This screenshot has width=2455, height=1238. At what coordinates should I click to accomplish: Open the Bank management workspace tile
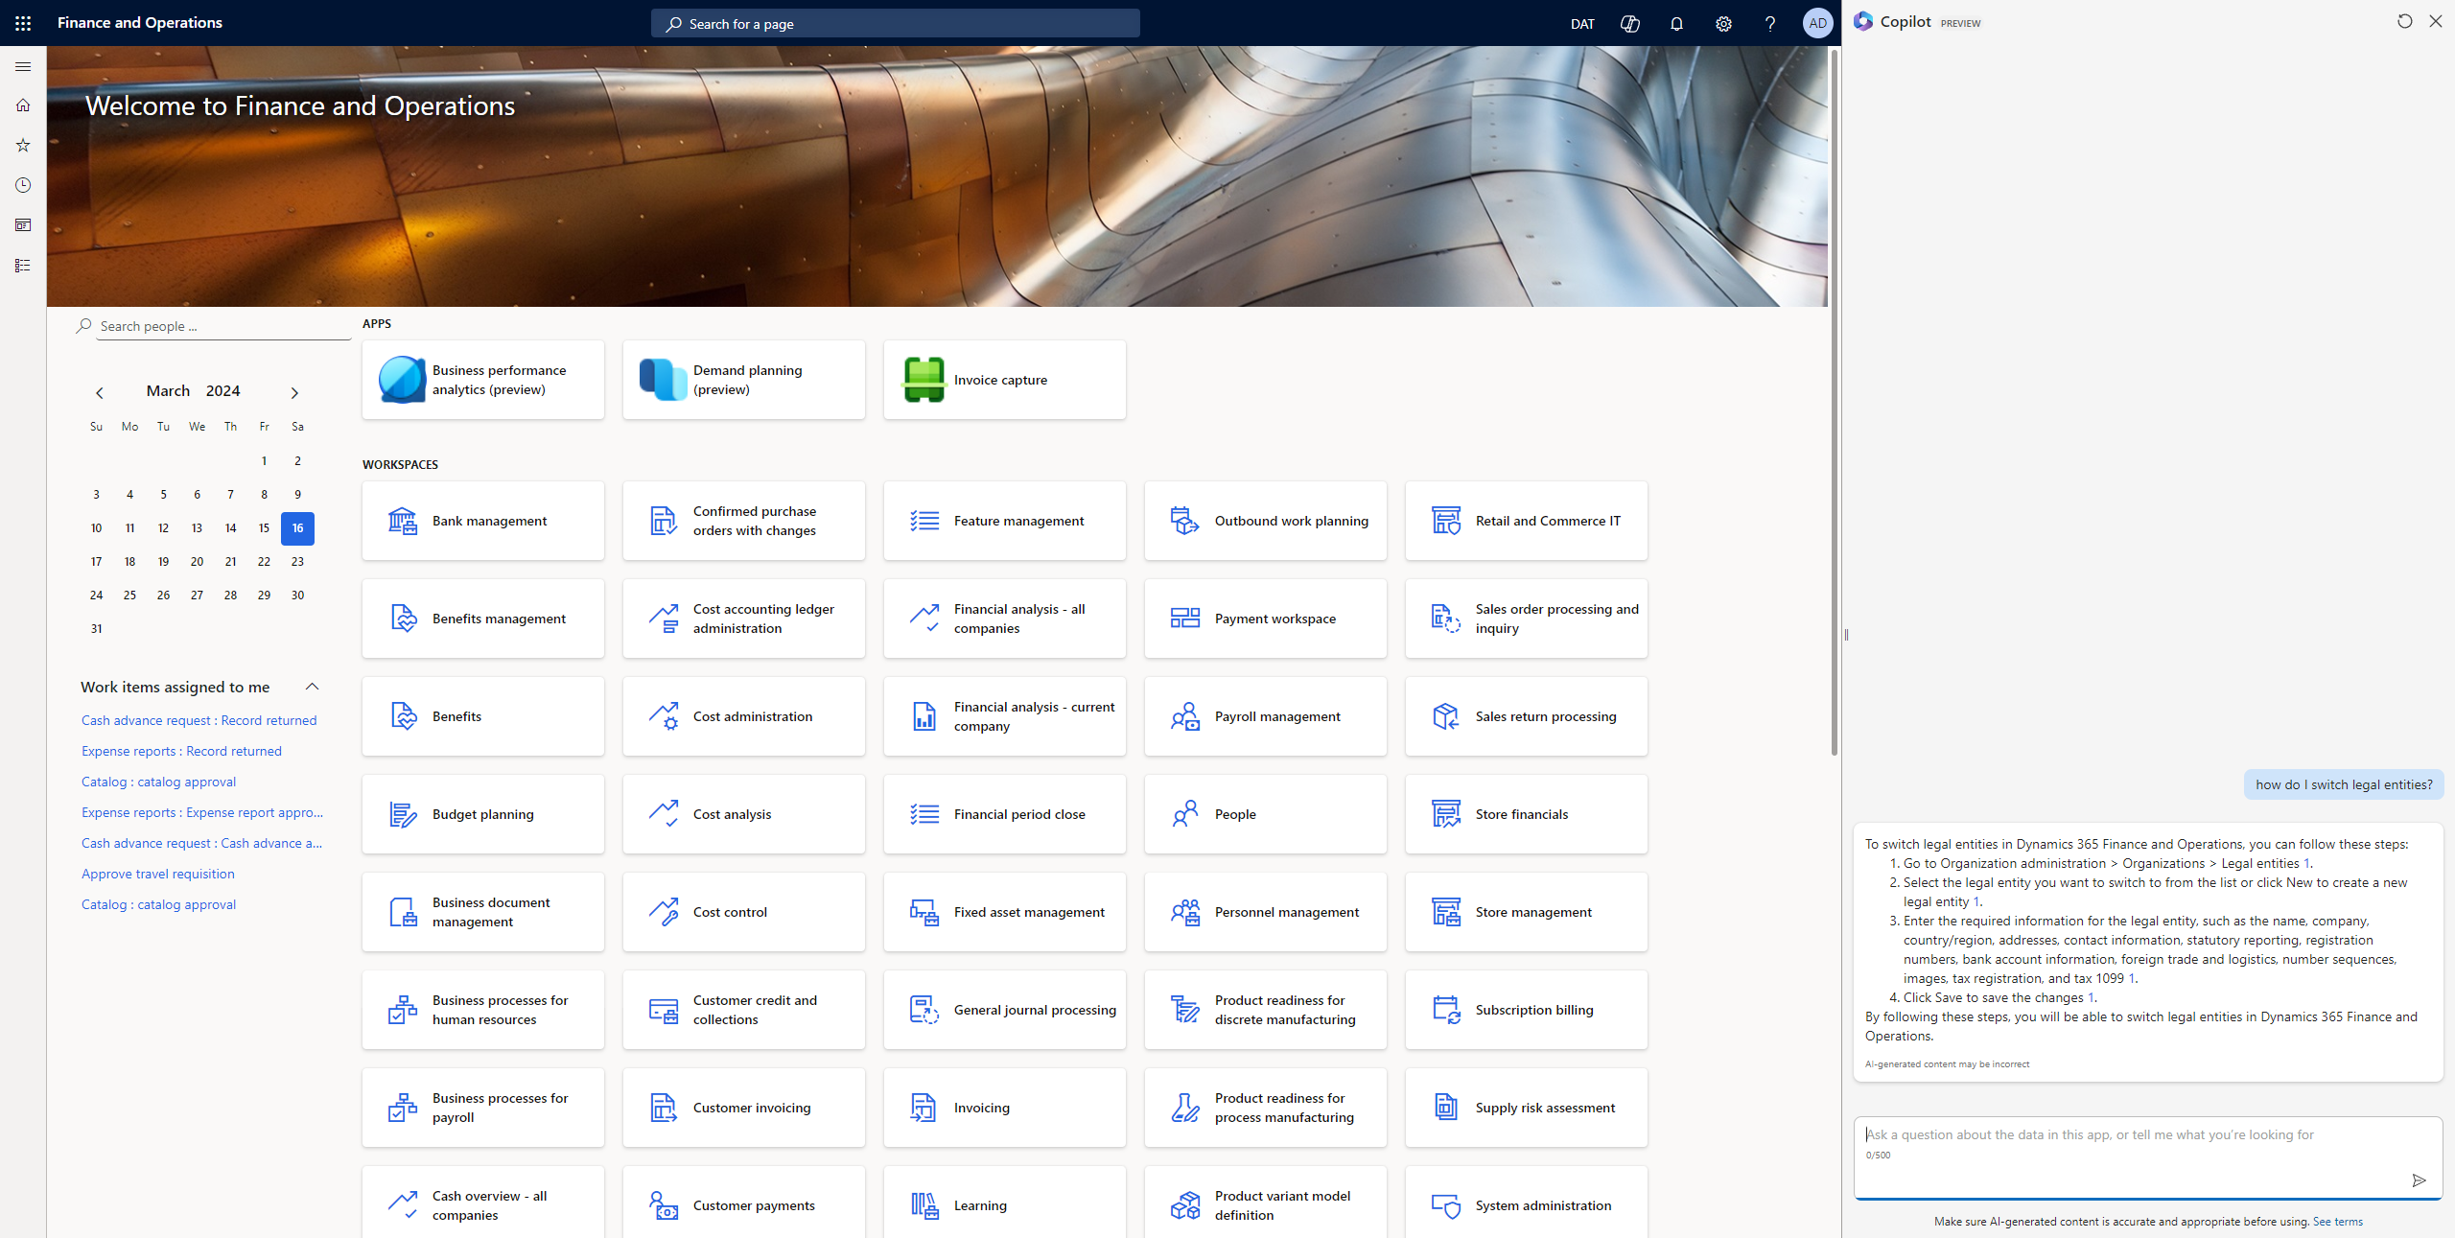point(483,521)
